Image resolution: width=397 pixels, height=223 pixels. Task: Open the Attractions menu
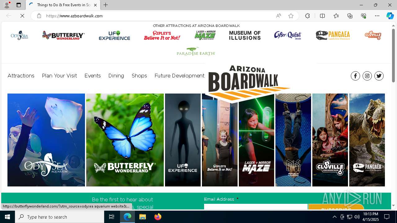click(21, 76)
